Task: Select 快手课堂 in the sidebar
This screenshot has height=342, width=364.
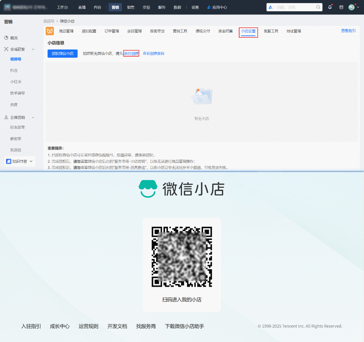Action: pos(18,93)
